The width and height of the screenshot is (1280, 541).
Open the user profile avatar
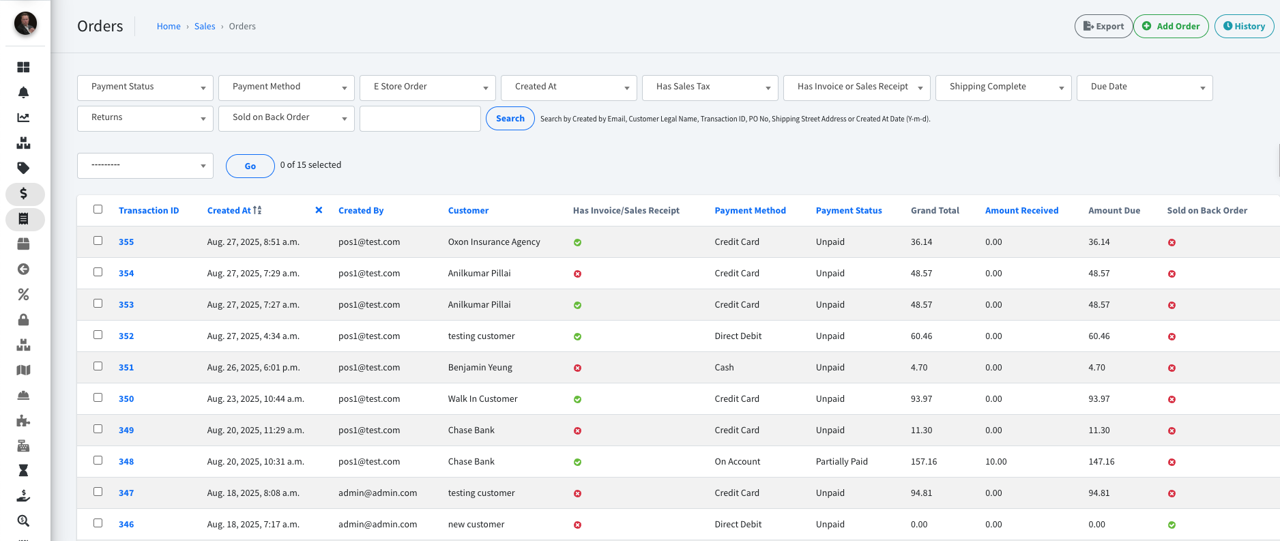[x=25, y=23]
